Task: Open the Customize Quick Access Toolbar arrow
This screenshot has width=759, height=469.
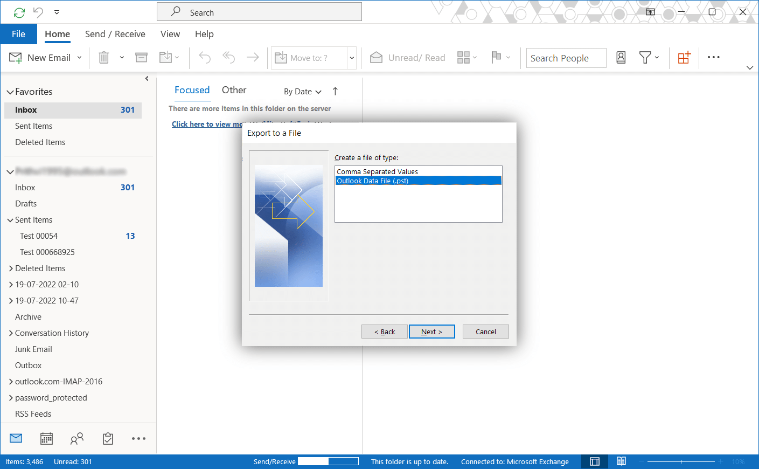Action: click(57, 12)
